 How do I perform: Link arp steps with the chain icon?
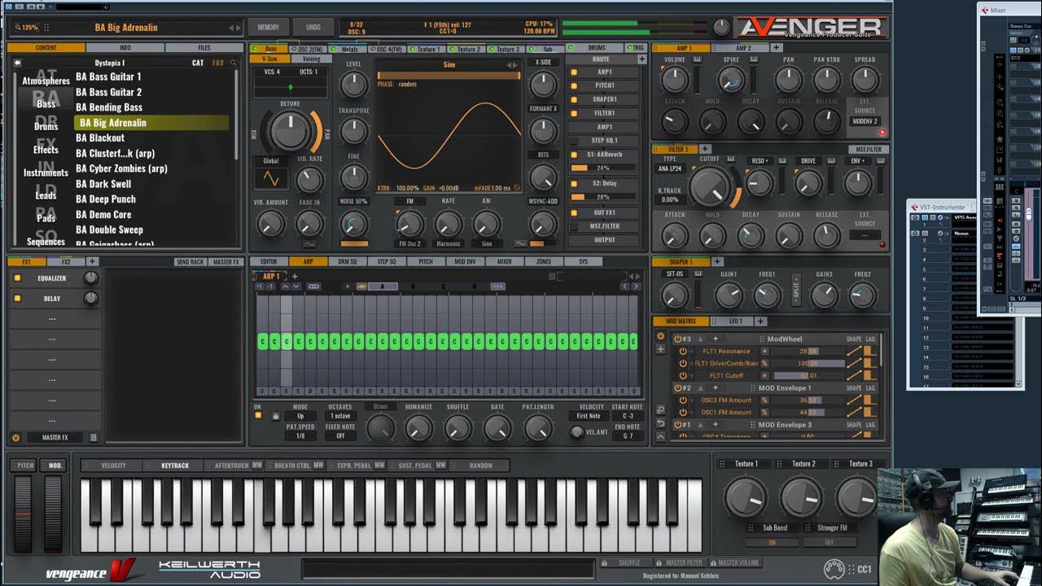tap(313, 286)
